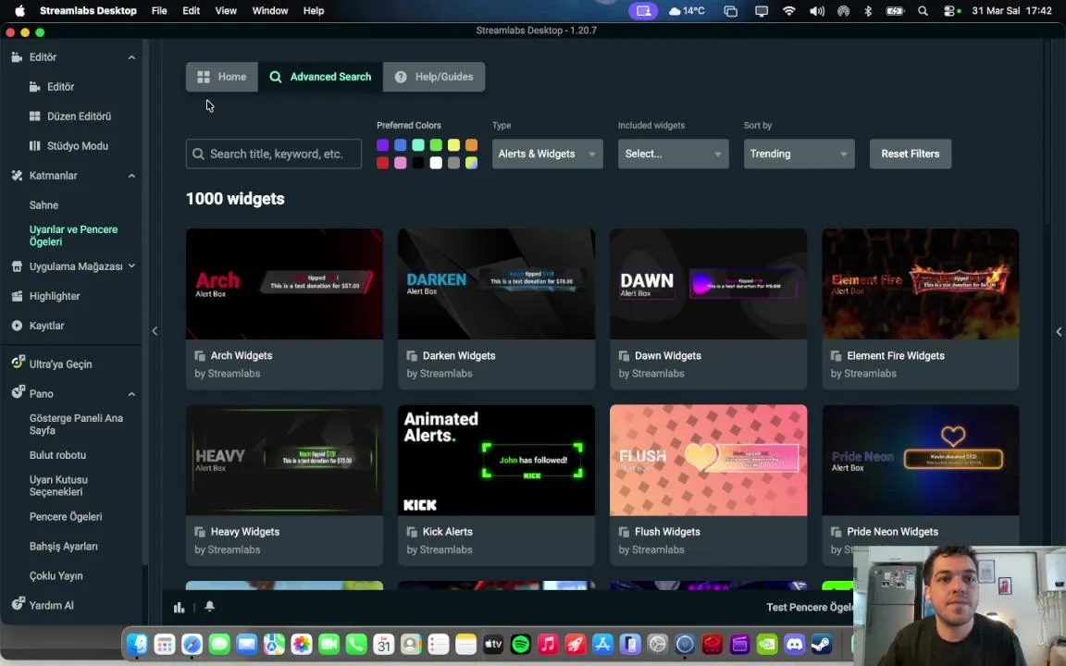Click the Help/Guides question mark icon

pos(401,77)
